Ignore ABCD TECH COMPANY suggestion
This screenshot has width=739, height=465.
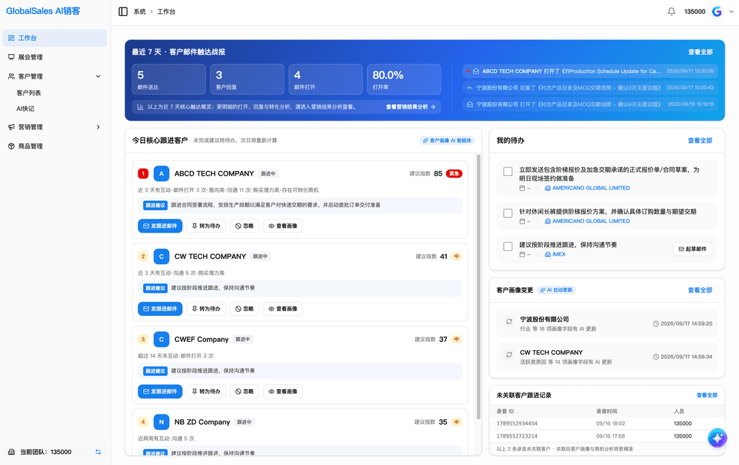coord(244,226)
